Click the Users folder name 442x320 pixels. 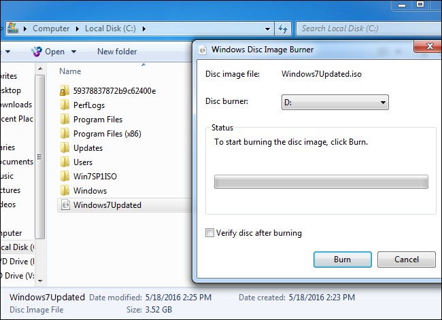(83, 162)
